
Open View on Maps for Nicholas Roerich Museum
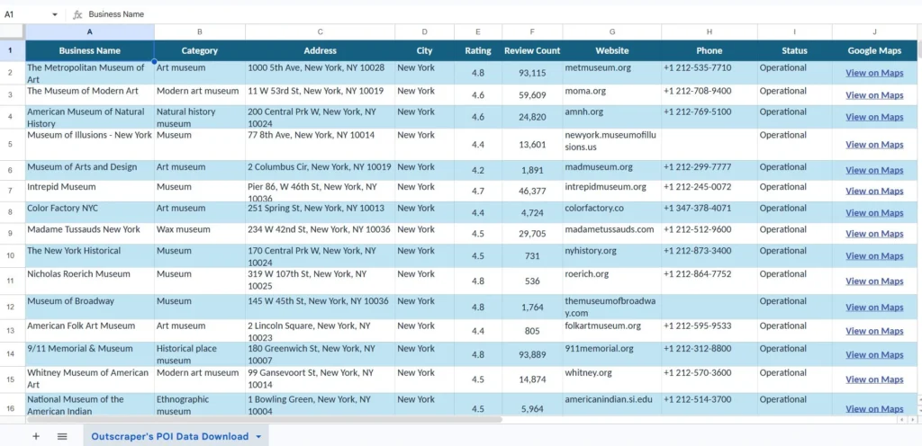[874, 281]
